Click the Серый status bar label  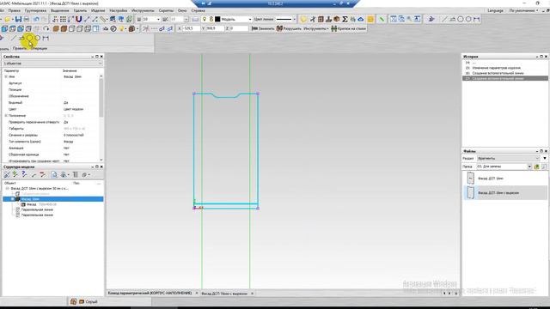pos(92,301)
